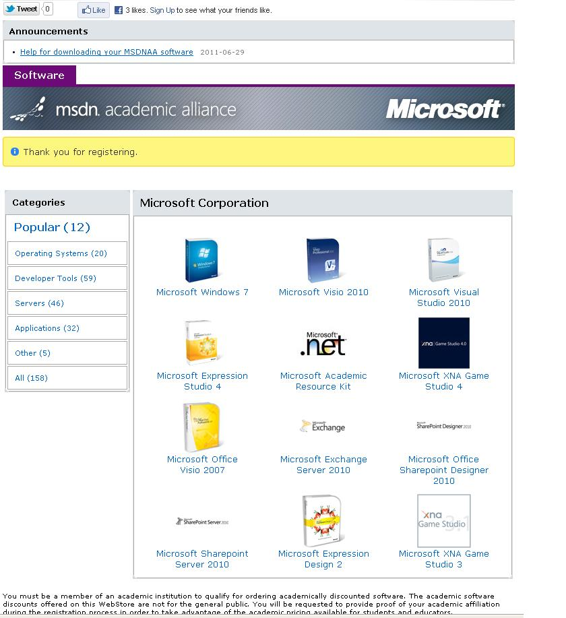Open the Microsoft Sharepoint Server 2010 link
The image size is (566, 618).
click(x=202, y=559)
